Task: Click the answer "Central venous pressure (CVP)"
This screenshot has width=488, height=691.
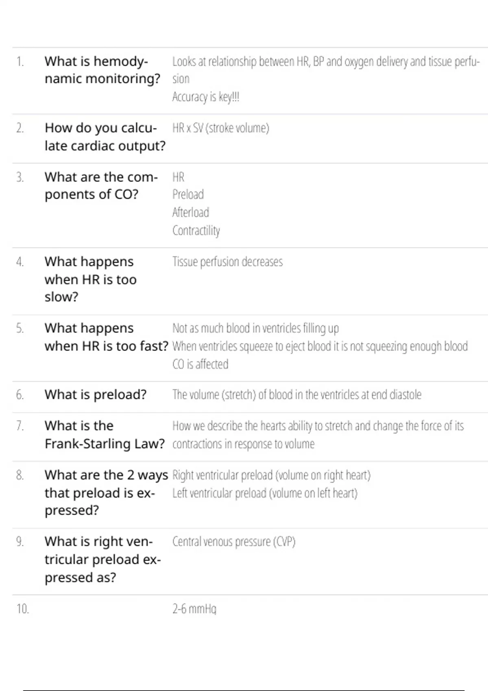Action: [x=234, y=542]
